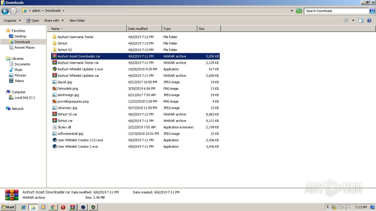Screen dimensions: 376x211
Task: Select fatmodels.png image icon
Action: tap(54, 89)
